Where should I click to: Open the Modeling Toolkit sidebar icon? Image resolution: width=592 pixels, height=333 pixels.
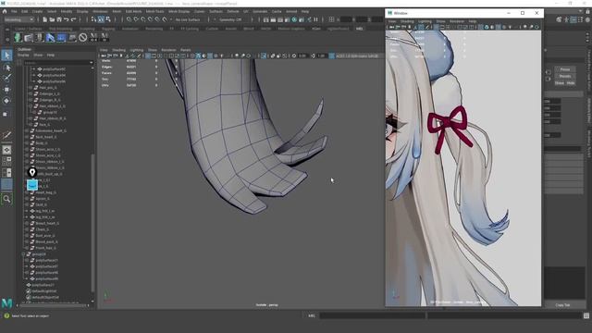(x=559, y=19)
